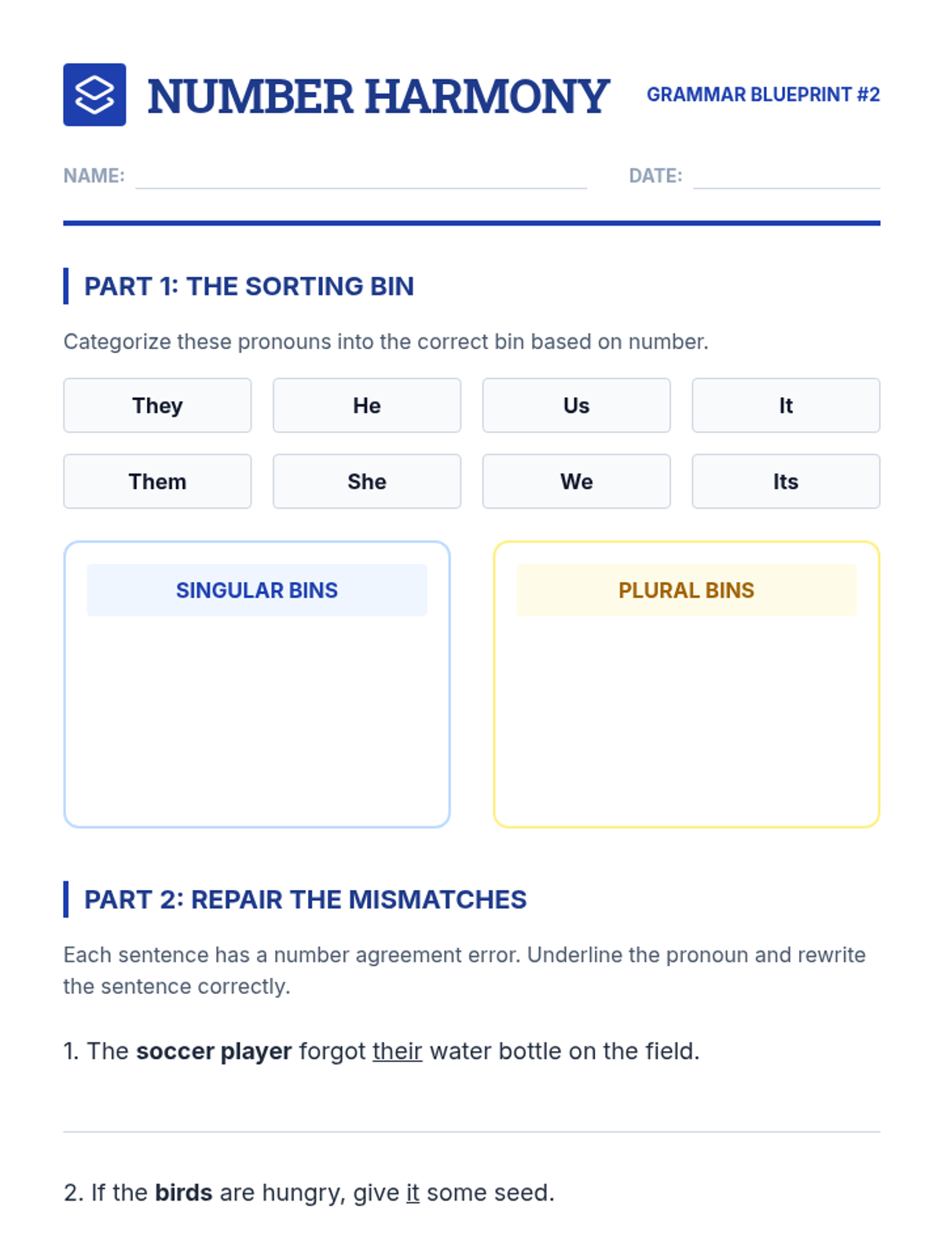This screenshot has height=1258, width=943.
Task: Click the Plural Bins header label
Action: click(686, 590)
